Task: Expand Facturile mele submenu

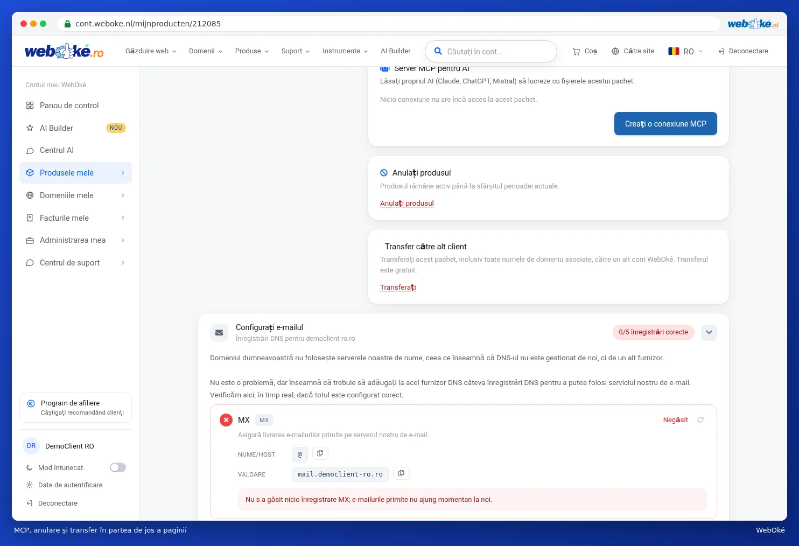Action: (x=123, y=218)
